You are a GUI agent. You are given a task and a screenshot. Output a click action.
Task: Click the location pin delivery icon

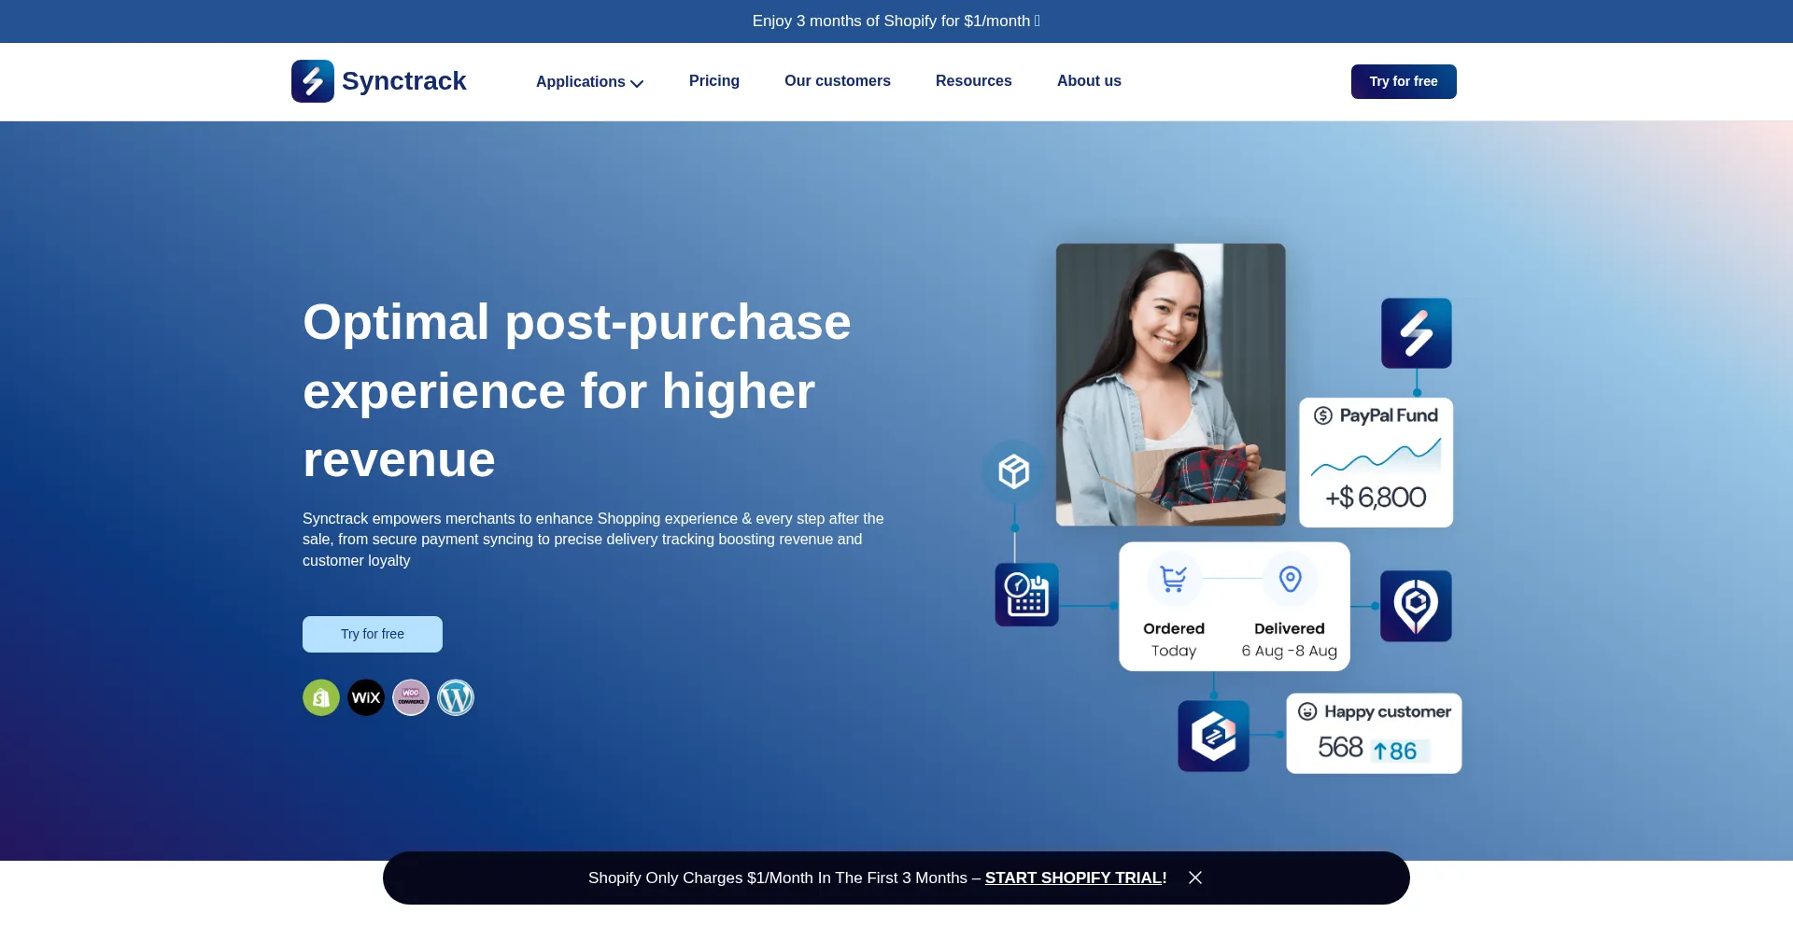1416,606
